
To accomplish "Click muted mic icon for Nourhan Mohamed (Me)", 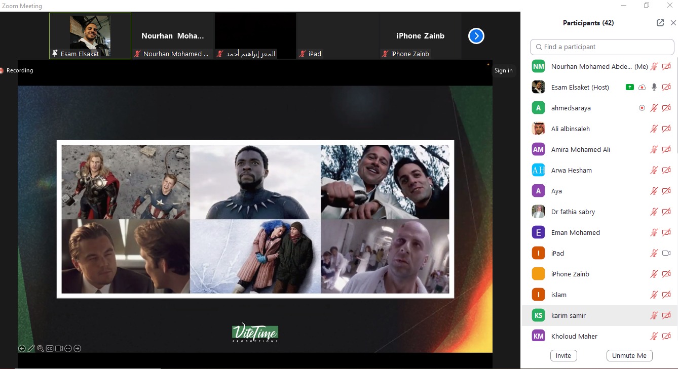I will click(x=654, y=66).
